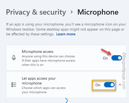Click the red arrow annotation pointing at toggle

click(106, 51)
